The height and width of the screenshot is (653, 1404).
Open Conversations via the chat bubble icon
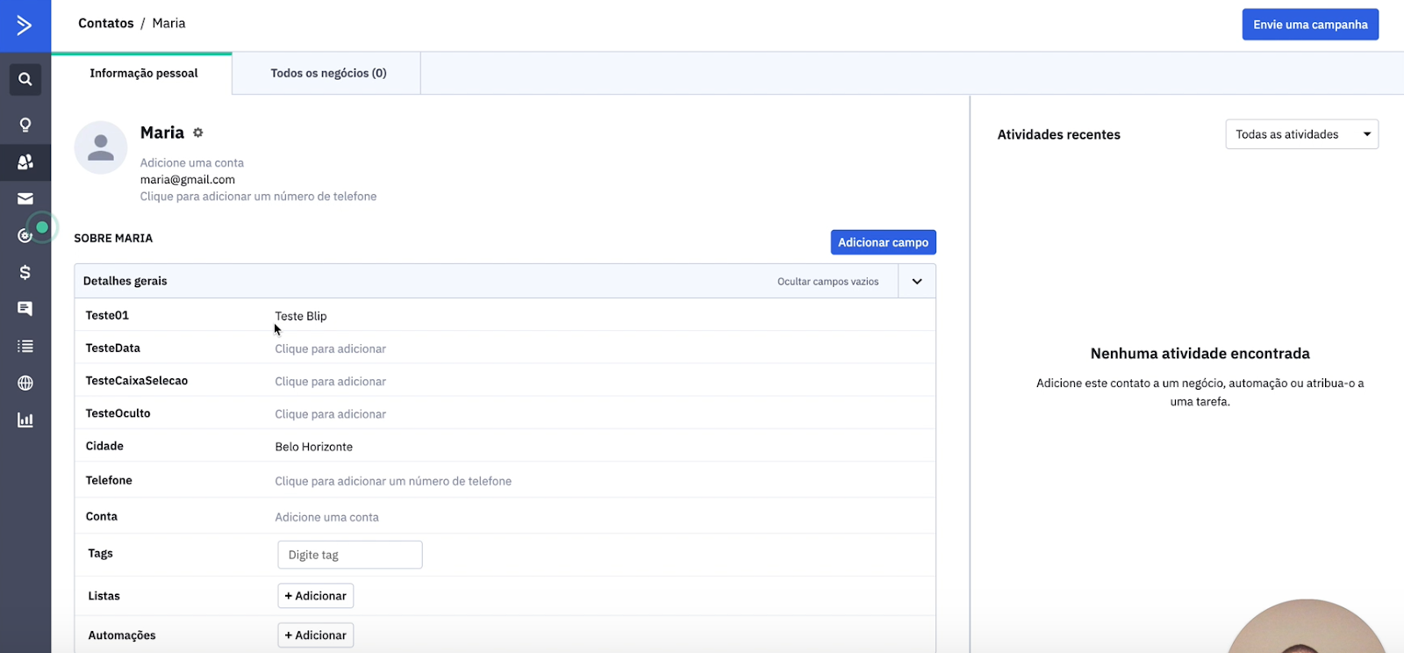(x=25, y=309)
